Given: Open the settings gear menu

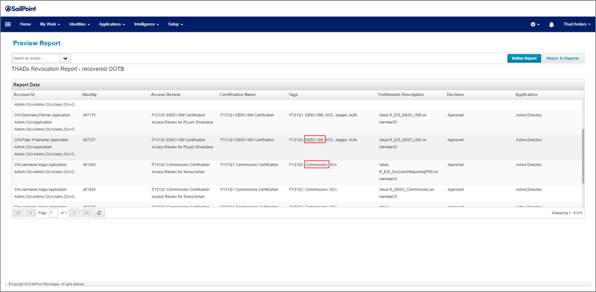Looking at the screenshot, I should [x=534, y=24].
